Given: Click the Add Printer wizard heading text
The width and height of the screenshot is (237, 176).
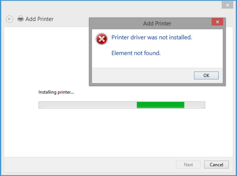Looking at the screenshot, I should pyautogui.click(x=39, y=19).
